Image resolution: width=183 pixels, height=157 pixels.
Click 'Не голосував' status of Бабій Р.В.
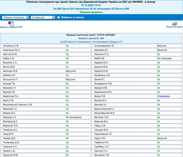point(164,58)
